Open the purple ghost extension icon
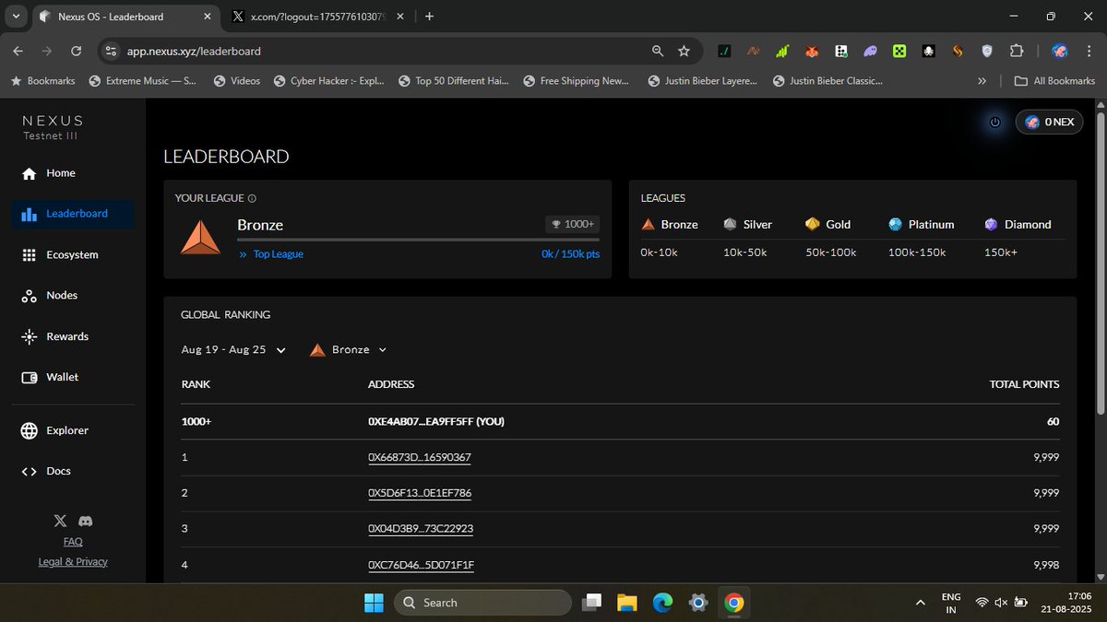 [870, 52]
